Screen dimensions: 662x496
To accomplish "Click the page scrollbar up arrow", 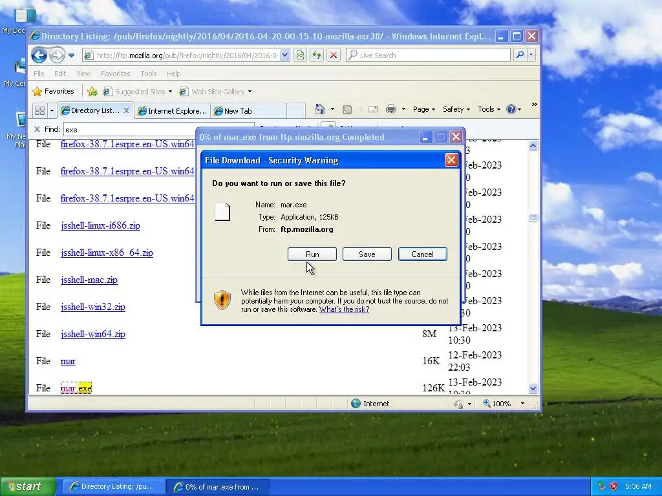I will point(533,146).
